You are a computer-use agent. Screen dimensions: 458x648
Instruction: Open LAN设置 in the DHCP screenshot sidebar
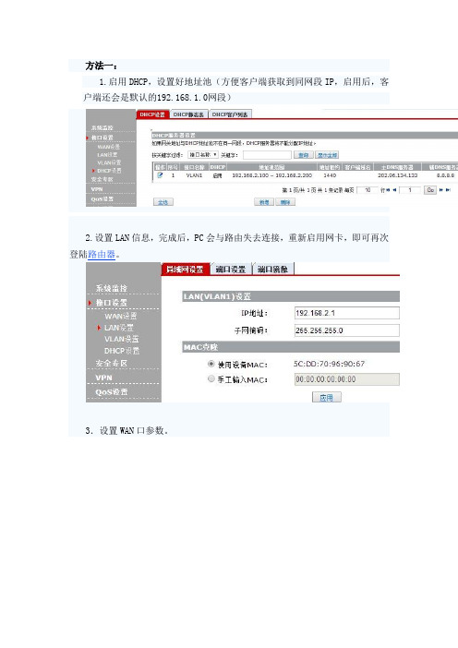[x=107, y=154]
